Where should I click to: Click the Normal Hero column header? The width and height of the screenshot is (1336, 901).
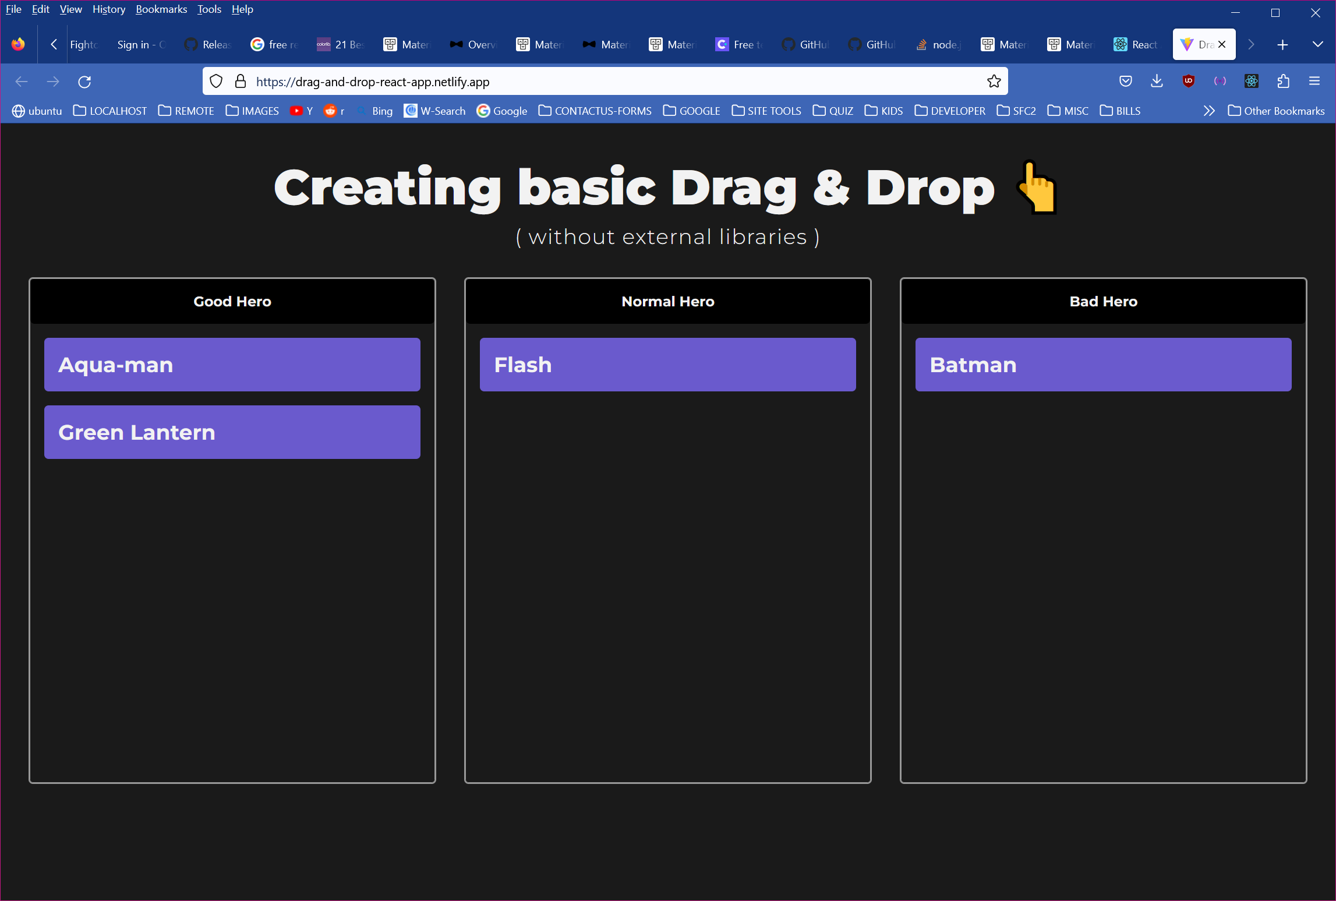coord(668,301)
